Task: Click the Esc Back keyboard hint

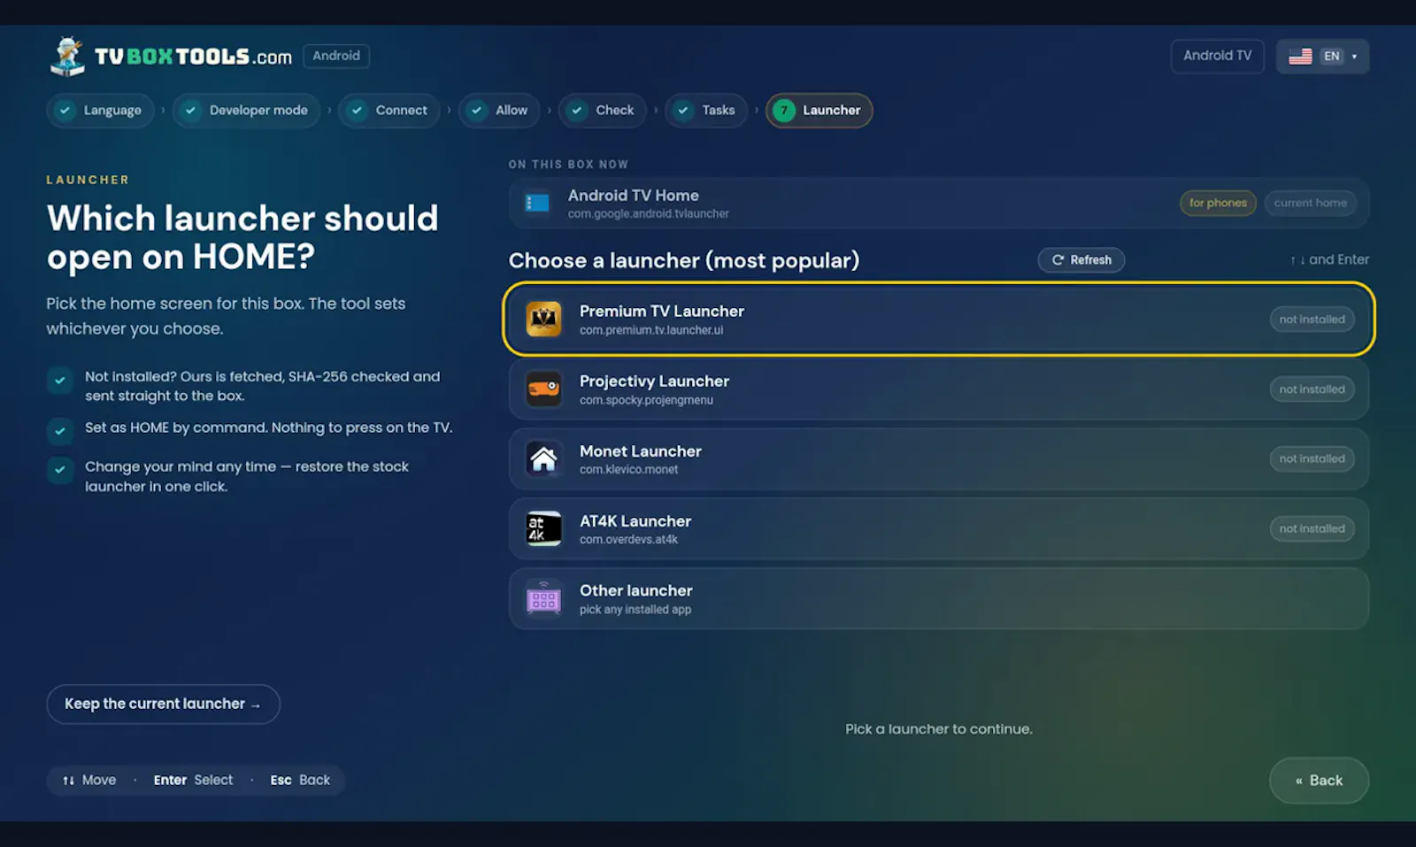Action: coord(300,781)
